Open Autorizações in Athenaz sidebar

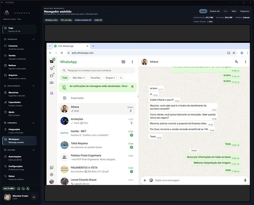coord(19,158)
